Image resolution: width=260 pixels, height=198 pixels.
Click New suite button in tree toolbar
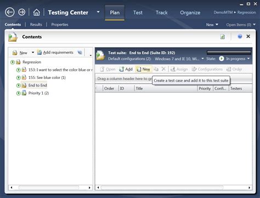click(20, 53)
